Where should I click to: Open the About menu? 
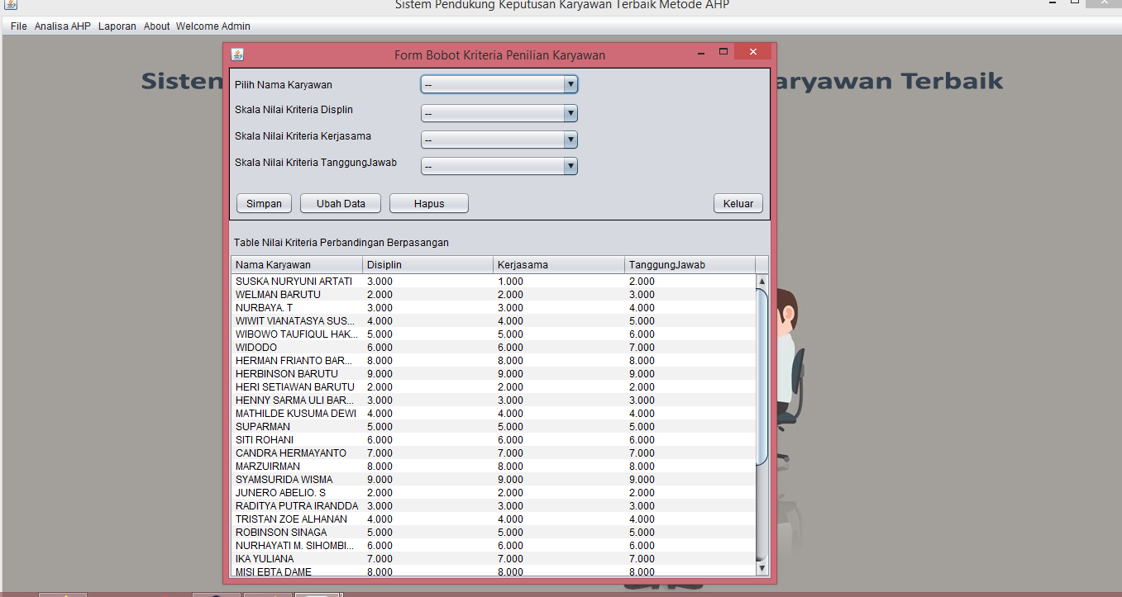click(156, 26)
